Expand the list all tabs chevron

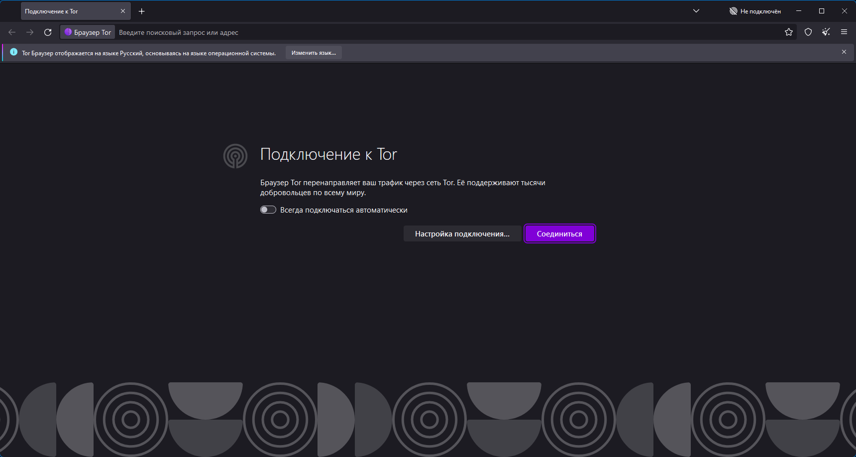[696, 11]
